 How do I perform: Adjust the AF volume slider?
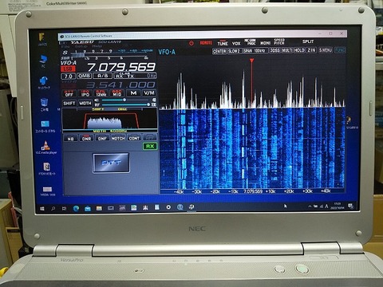pos(124,100)
